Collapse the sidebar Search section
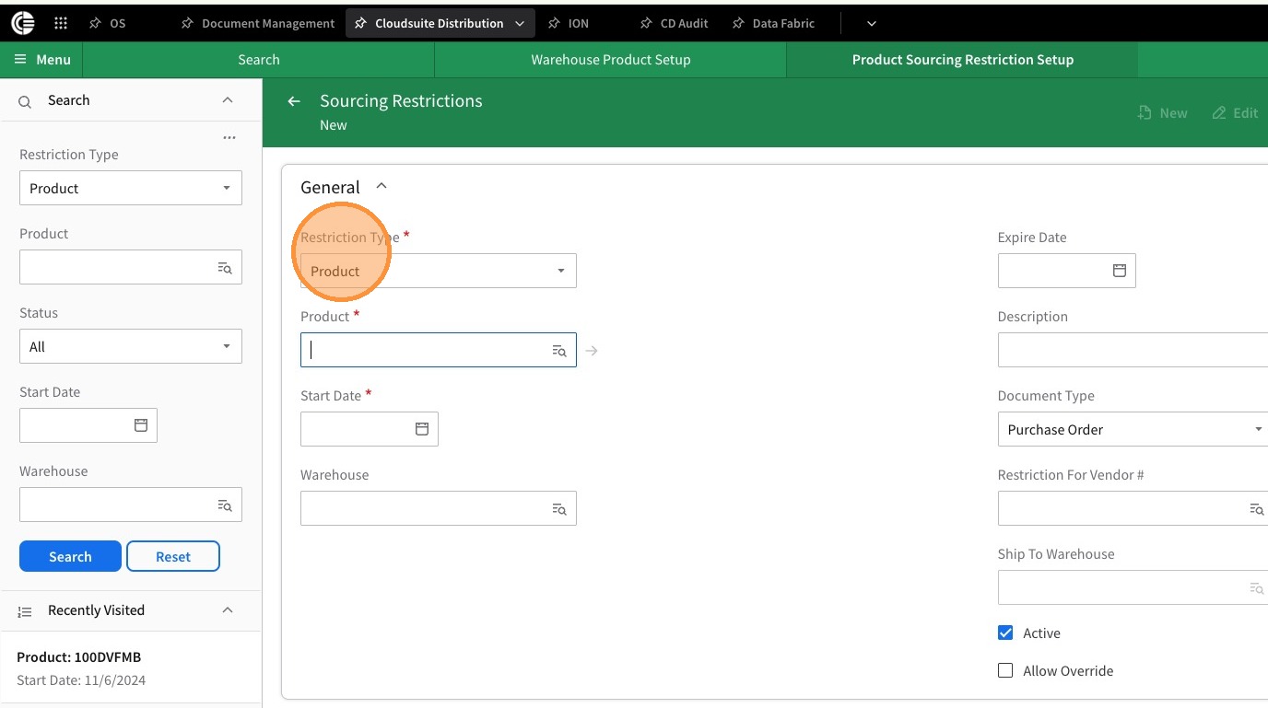Viewport: 1268px width, 708px height. tap(228, 100)
